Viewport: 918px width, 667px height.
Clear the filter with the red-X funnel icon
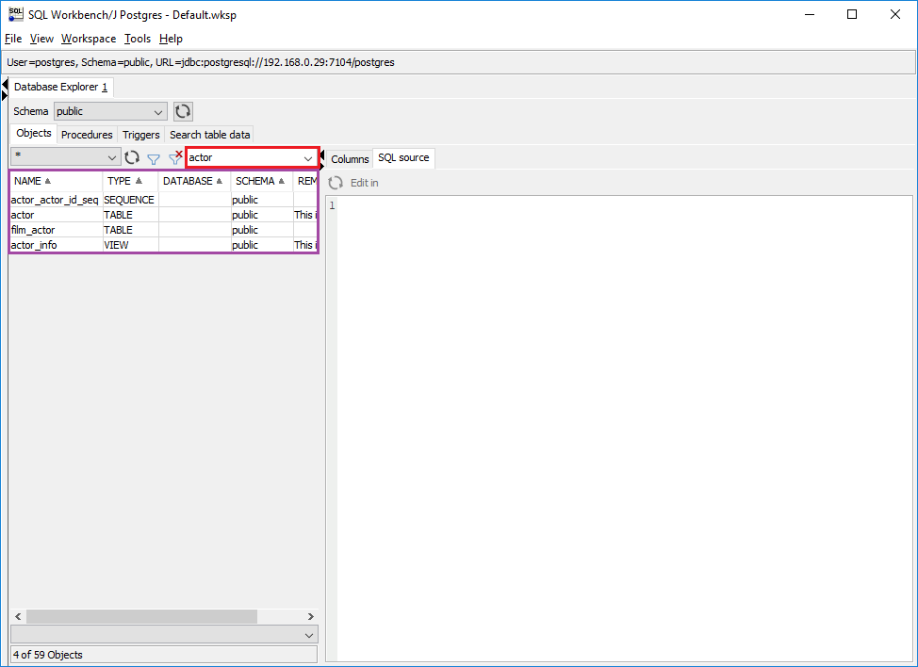click(174, 157)
